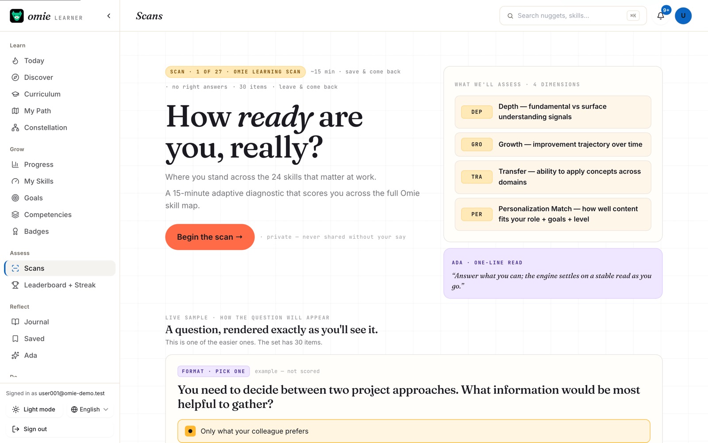The width and height of the screenshot is (708, 443).
Task: Click the Leaderboard trophy icon
Action: point(15,285)
